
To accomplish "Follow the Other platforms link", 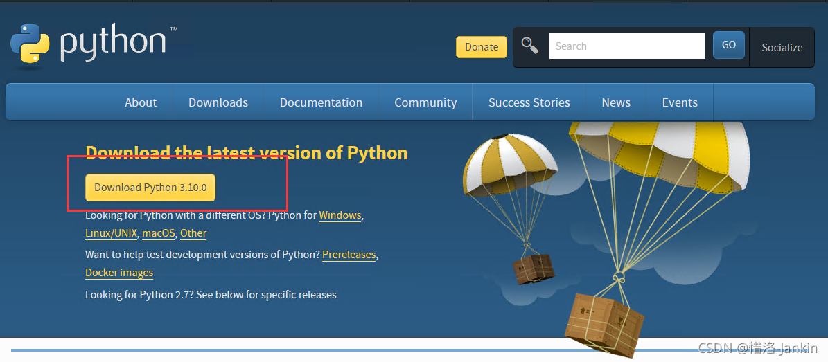I will 193,233.
